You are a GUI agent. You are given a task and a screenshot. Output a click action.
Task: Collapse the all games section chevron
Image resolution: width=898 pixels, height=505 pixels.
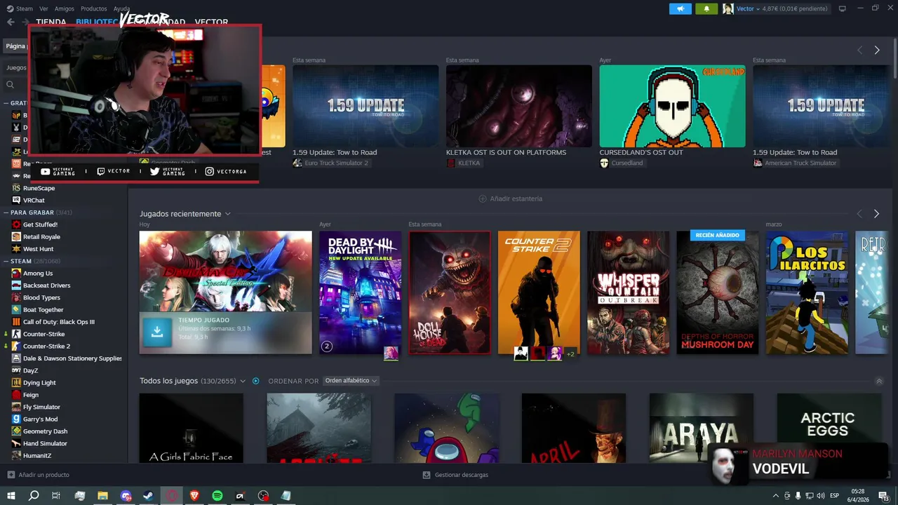879,381
